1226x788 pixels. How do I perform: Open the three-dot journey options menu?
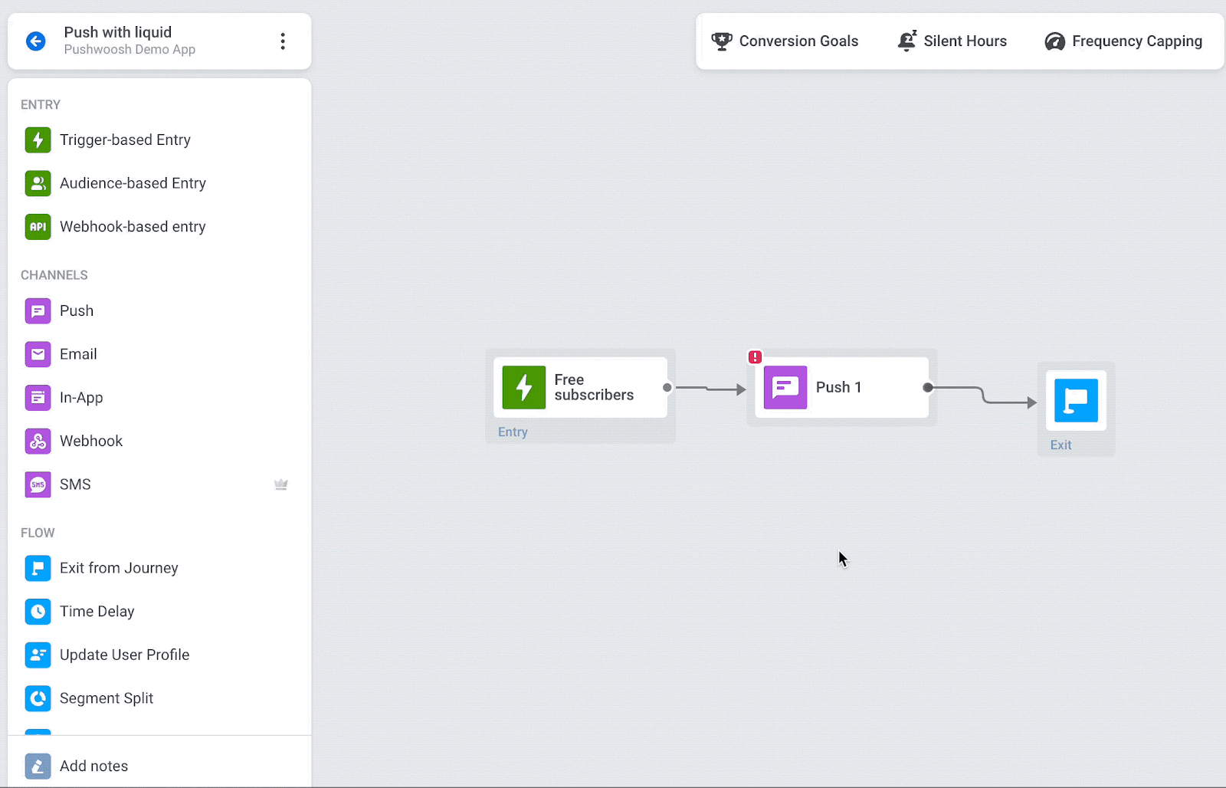tap(283, 41)
